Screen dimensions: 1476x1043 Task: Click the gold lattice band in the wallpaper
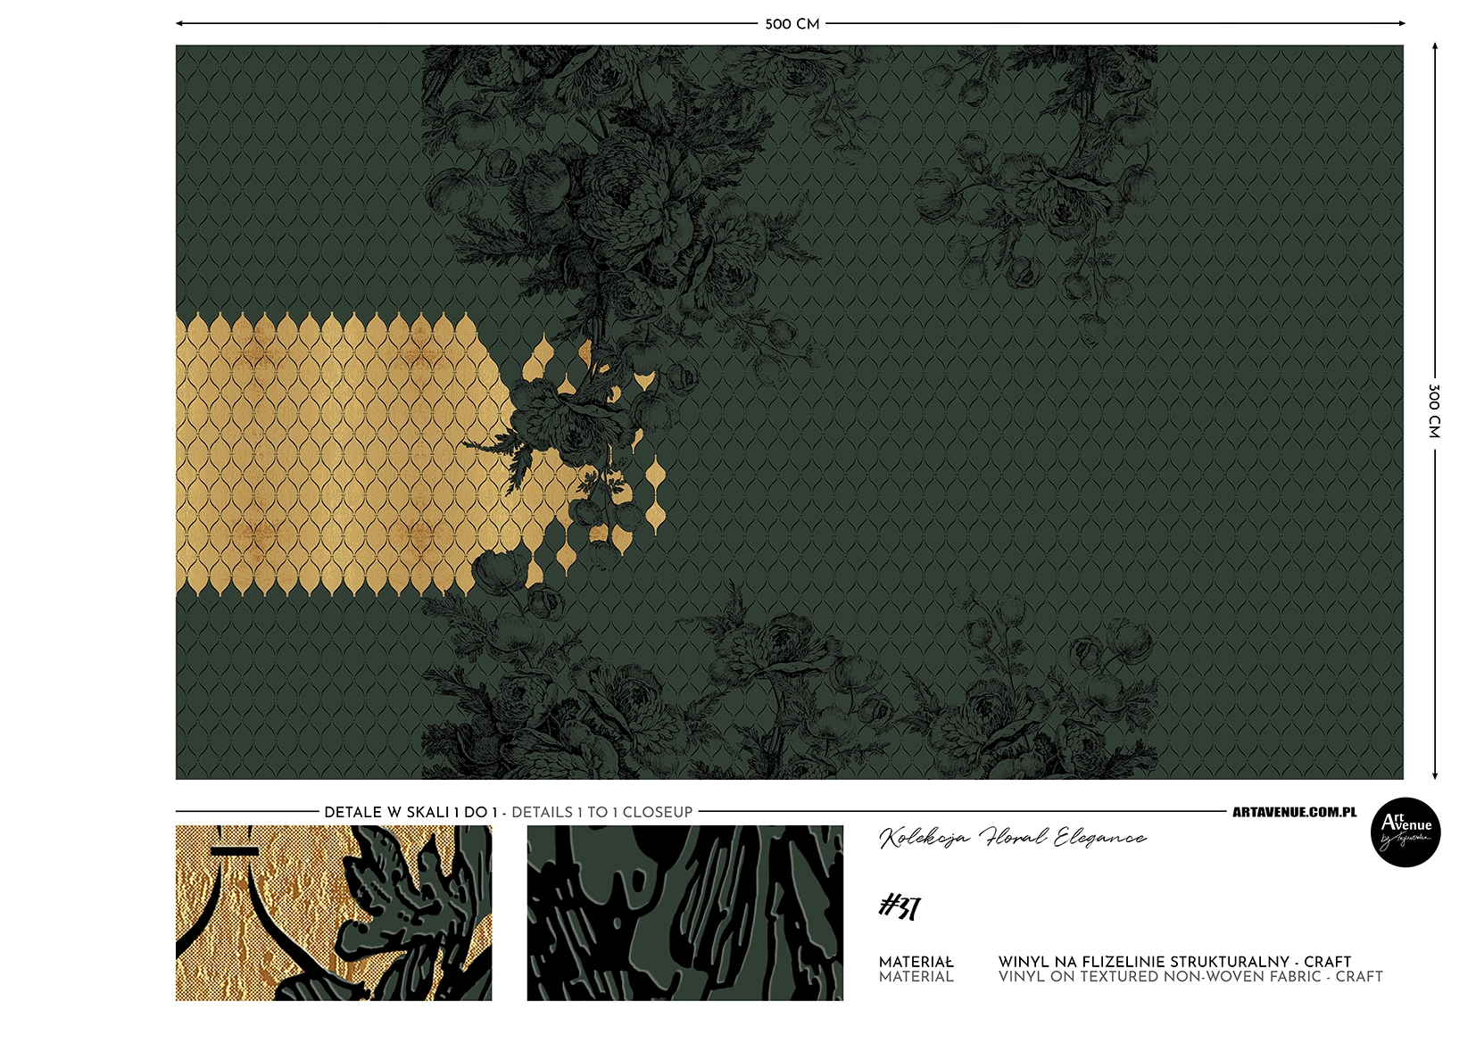[339, 455]
